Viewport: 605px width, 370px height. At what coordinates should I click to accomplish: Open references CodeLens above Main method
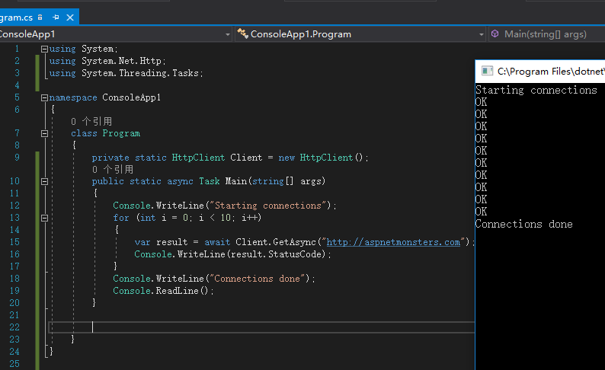coord(112,169)
